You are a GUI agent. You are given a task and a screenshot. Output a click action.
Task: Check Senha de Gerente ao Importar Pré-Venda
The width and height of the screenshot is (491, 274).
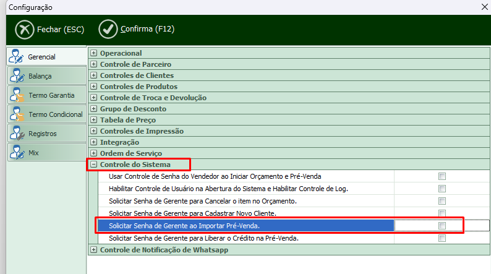point(442,226)
